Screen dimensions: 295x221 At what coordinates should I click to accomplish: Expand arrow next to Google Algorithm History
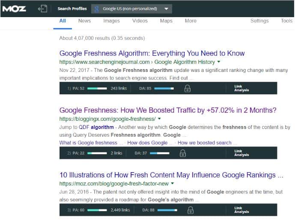(219, 62)
